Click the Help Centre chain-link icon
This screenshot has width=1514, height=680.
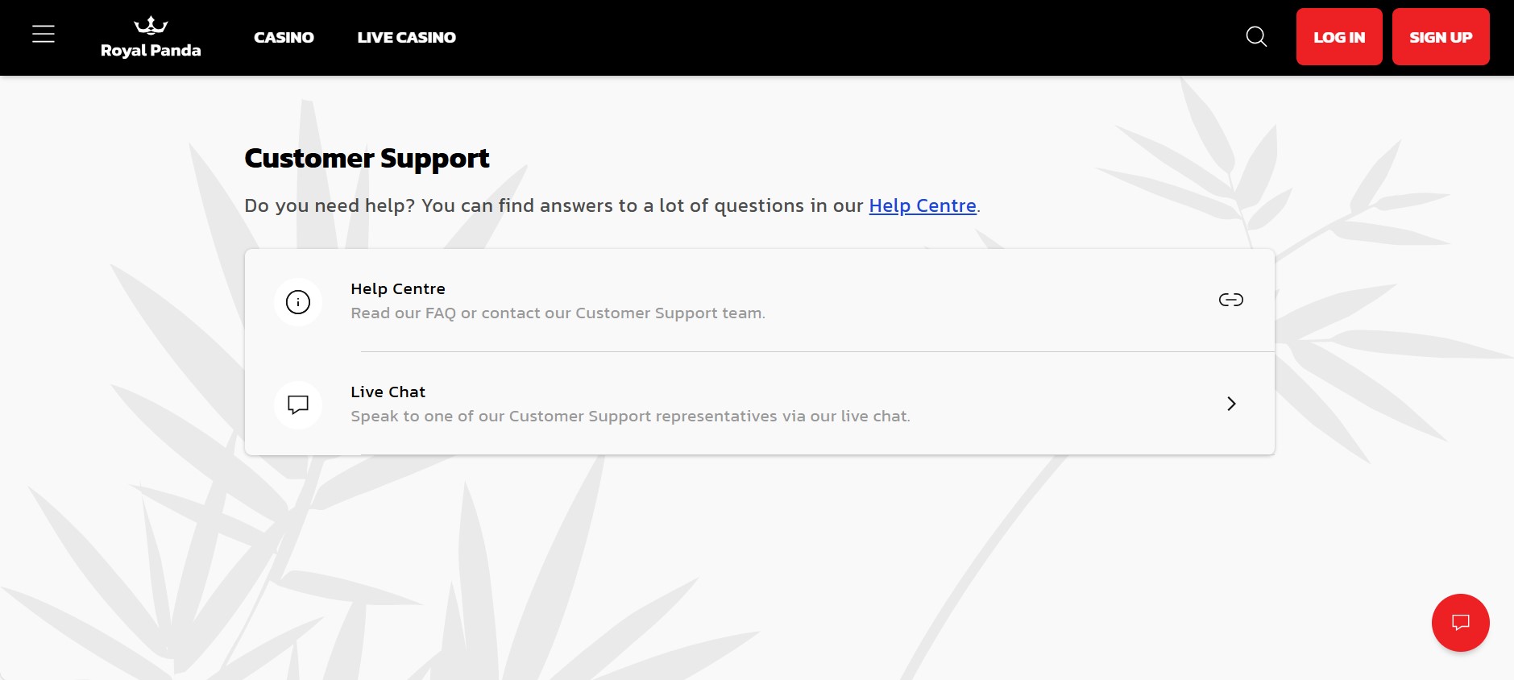tap(1230, 301)
